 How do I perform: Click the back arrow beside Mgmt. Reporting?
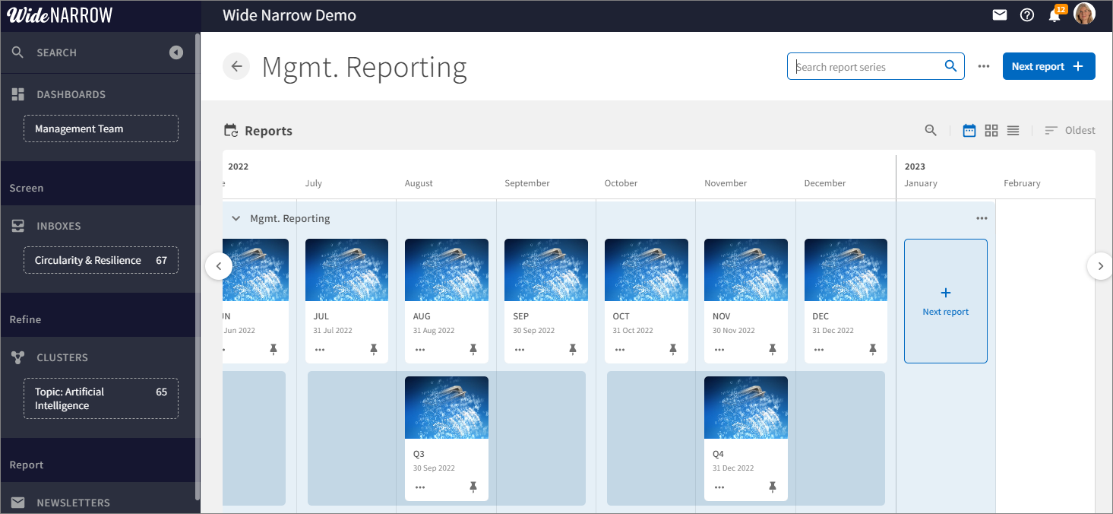coord(236,66)
